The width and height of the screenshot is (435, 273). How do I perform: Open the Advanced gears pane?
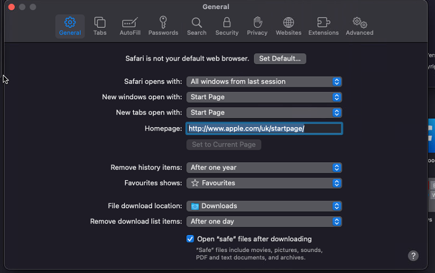(359, 26)
